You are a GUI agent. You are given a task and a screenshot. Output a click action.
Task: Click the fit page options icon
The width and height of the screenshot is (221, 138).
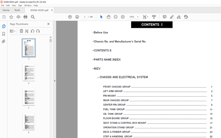[x=145, y=17]
